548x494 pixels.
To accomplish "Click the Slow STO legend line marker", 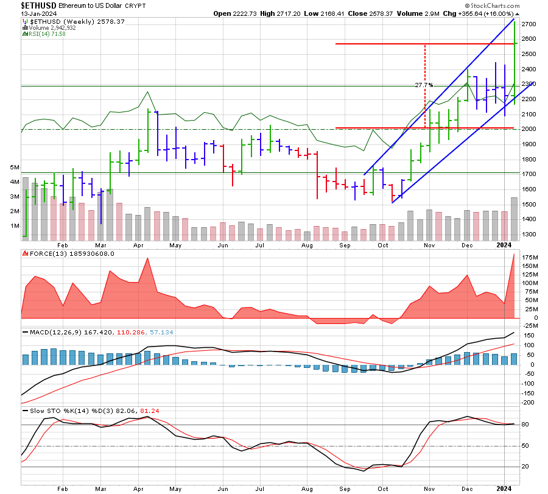I will click(25, 411).
